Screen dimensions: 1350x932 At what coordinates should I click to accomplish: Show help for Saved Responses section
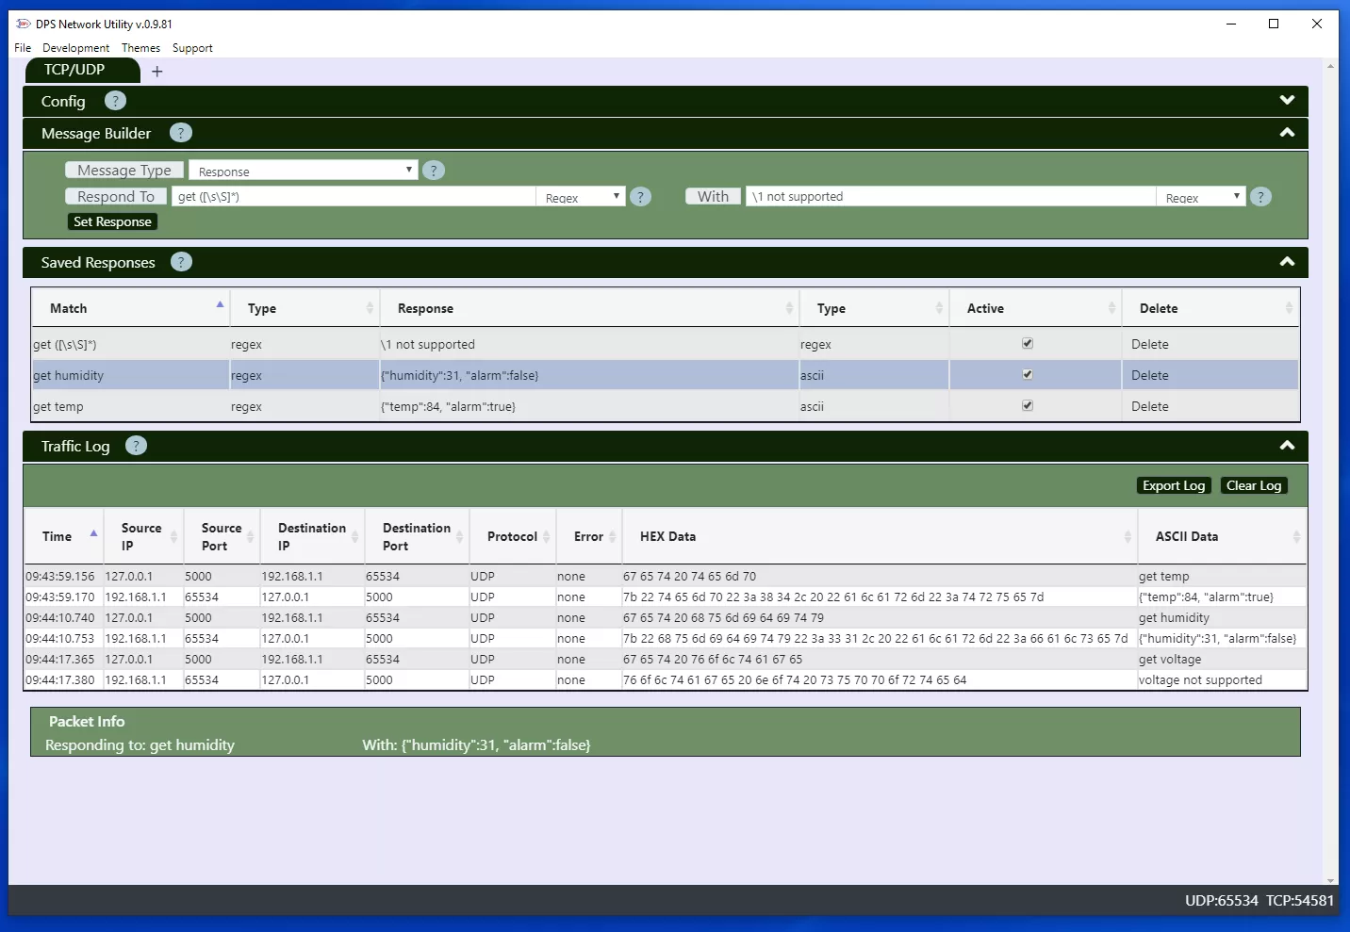point(181,262)
